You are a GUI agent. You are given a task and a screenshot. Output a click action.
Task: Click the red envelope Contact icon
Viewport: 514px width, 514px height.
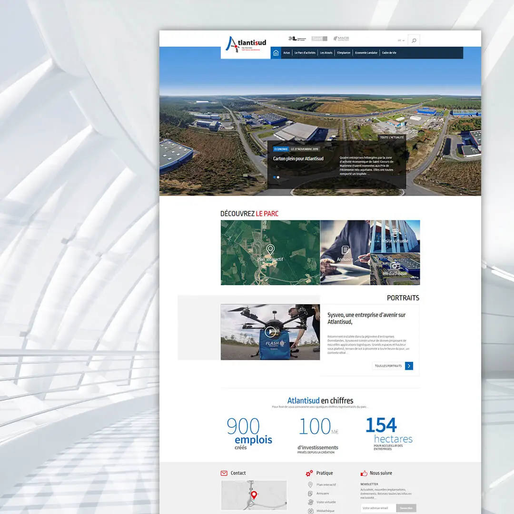(224, 473)
